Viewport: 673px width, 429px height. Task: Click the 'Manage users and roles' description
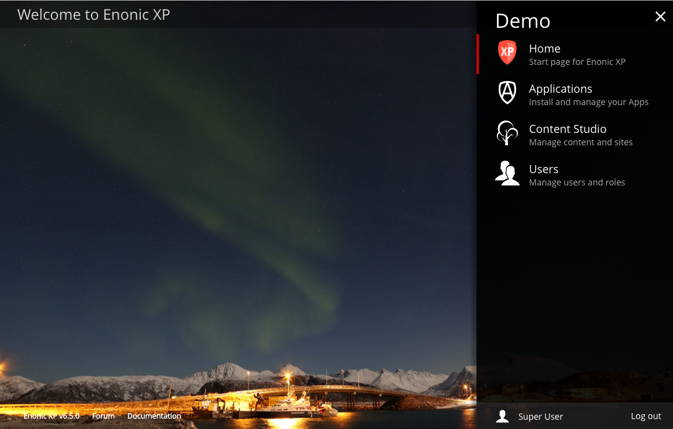pos(577,182)
